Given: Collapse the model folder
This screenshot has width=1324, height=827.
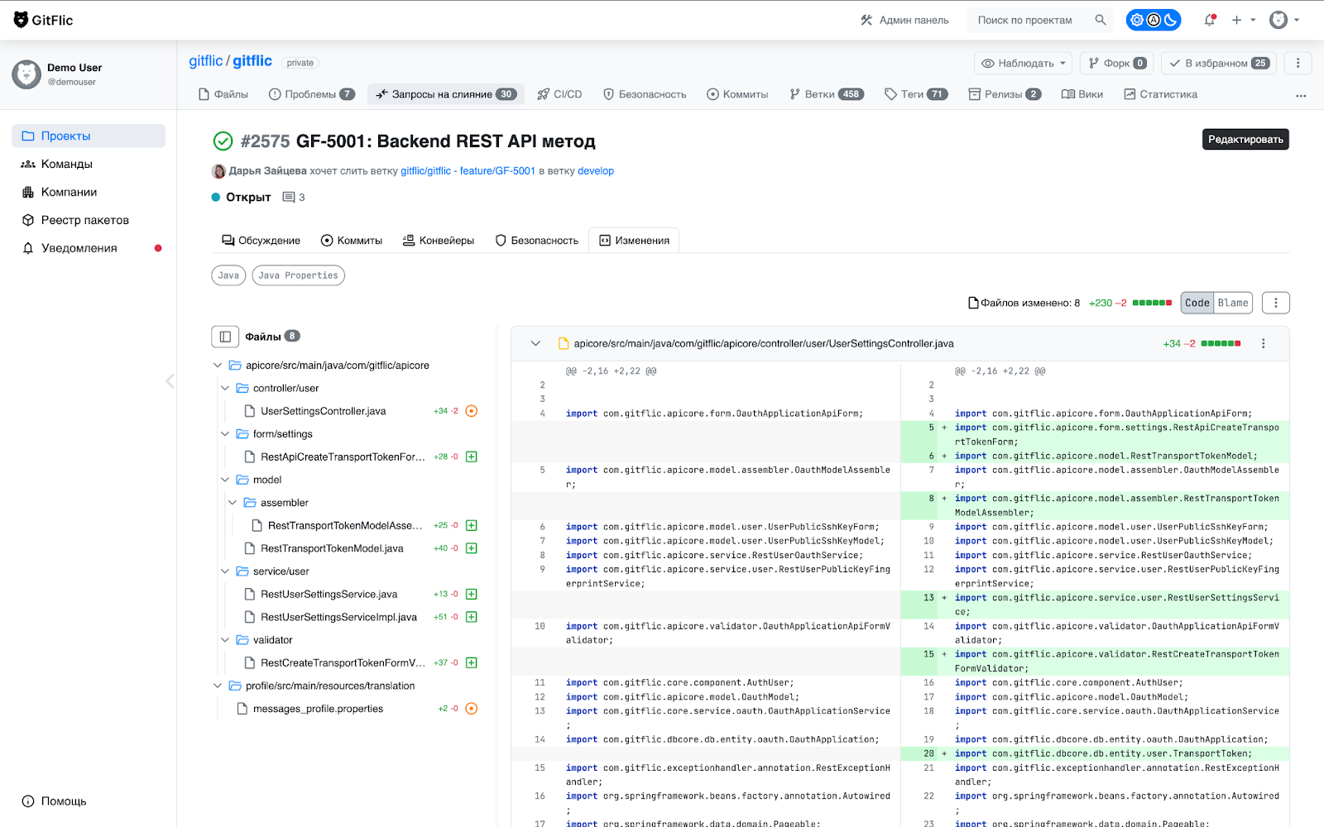Looking at the screenshot, I should coord(225,480).
